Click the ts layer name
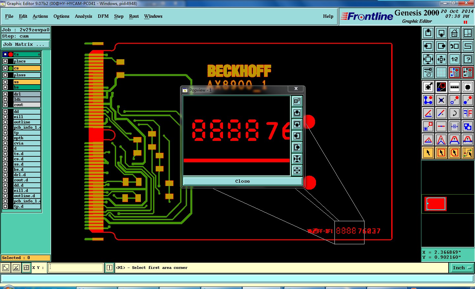The width and height of the screenshot is (475, 289). coord(27,54)
